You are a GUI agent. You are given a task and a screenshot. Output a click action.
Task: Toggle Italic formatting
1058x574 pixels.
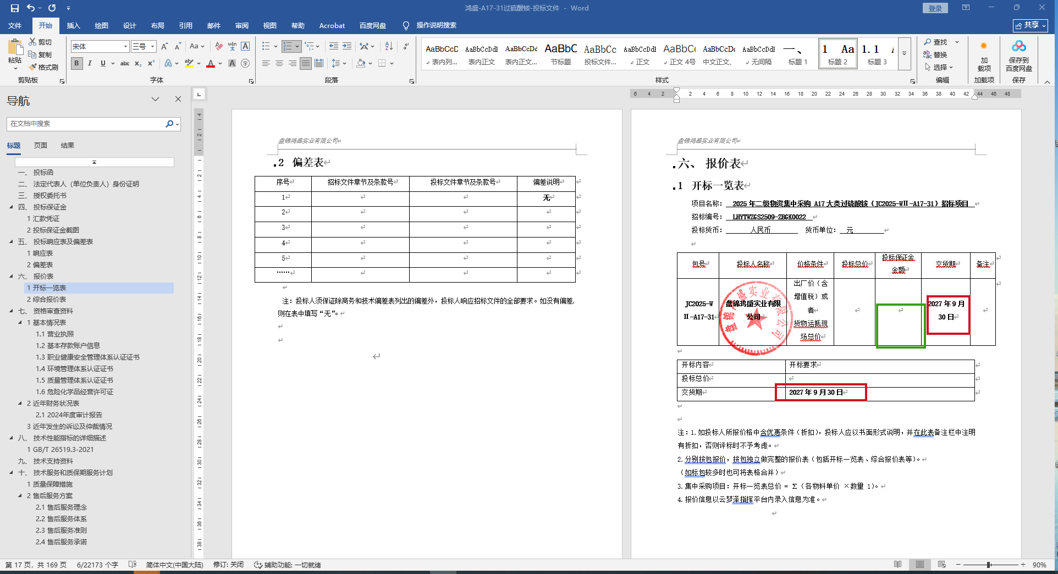tap(90, 63)
